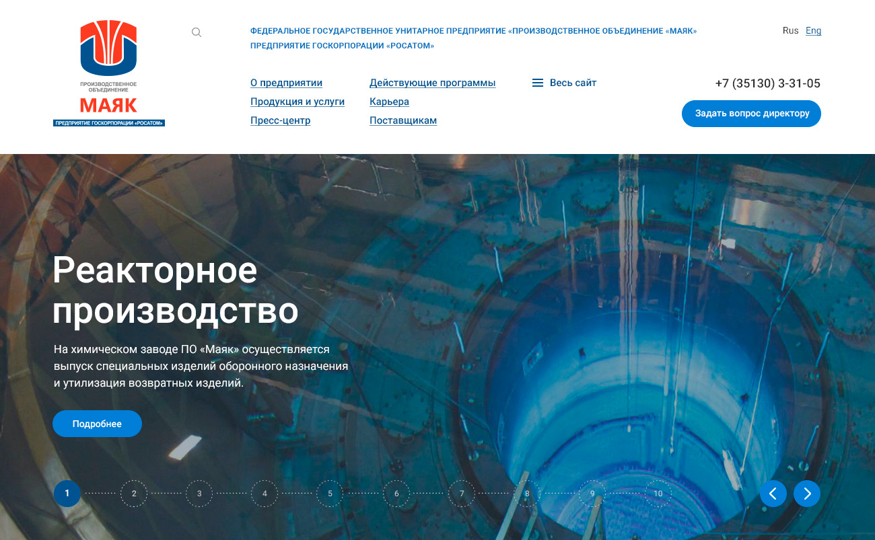This screenshot has width=875, height=540.
Task: Jump to slide 9 indicator
Action: tap(592, 494)
